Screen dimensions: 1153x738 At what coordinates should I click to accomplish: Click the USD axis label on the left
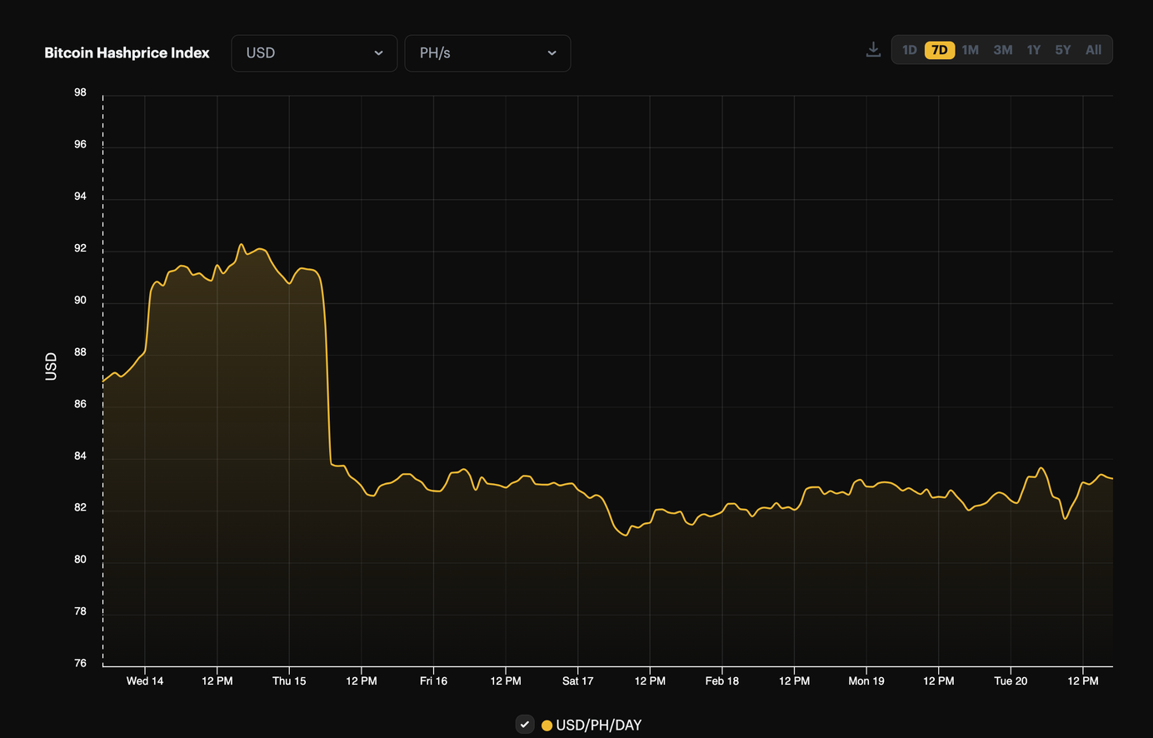pyautogui.click(x=51, y=363)
